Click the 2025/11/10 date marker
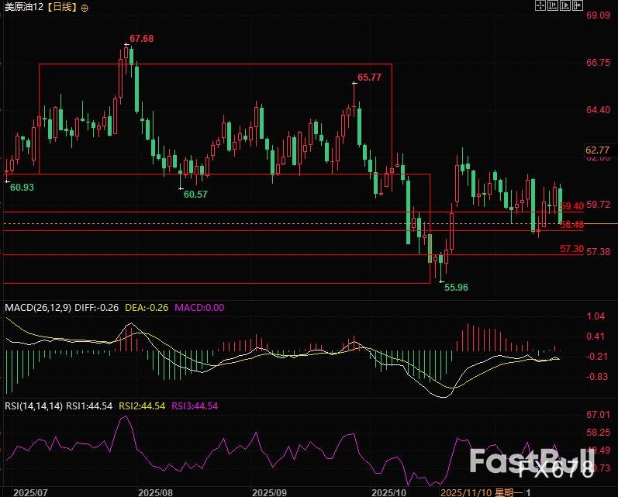This screenshot has width=618, height=497. pyautogui.click(x=465, y=492)
